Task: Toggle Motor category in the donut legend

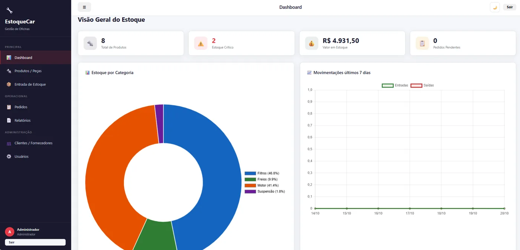Action: click(261, 185)
